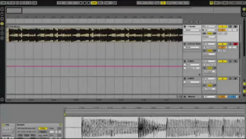Open the quantization menu chooser

click(x=108, y=3)
